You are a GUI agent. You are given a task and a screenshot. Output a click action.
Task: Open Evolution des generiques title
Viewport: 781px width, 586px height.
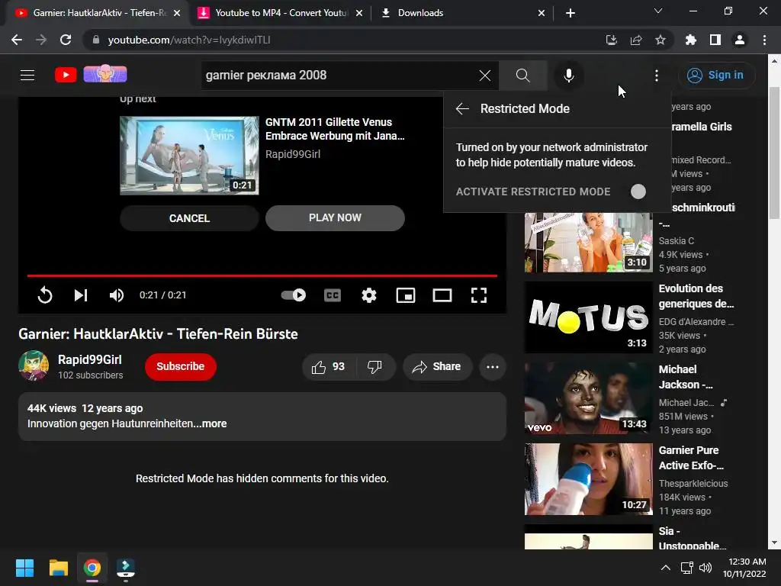pyautogui.click(x=696, y=296)
